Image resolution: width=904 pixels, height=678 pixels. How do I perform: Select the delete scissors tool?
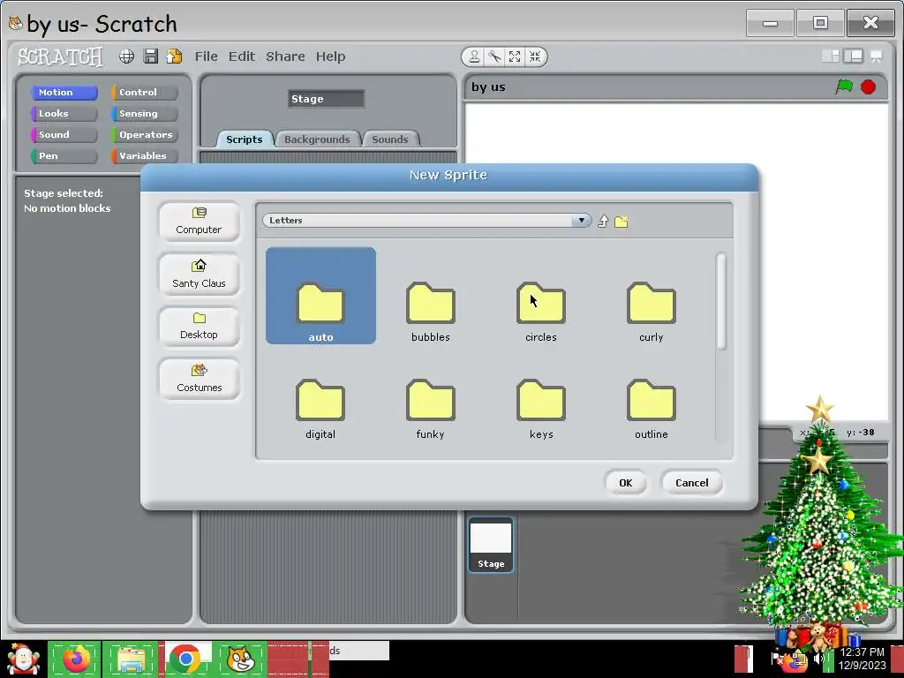(x=494, y=56)
